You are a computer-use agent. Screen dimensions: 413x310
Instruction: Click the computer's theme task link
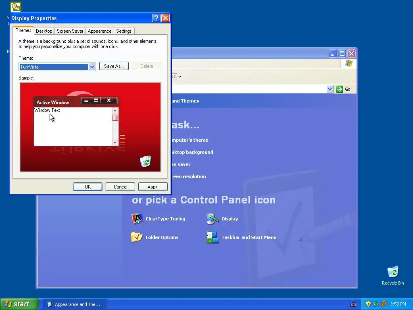click(x=190, y=140)
